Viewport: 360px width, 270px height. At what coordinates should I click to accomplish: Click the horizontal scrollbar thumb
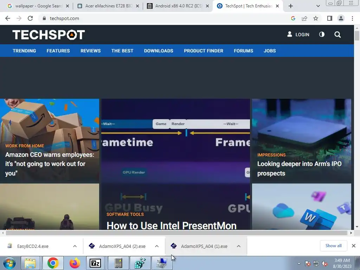tap(176, 233)
